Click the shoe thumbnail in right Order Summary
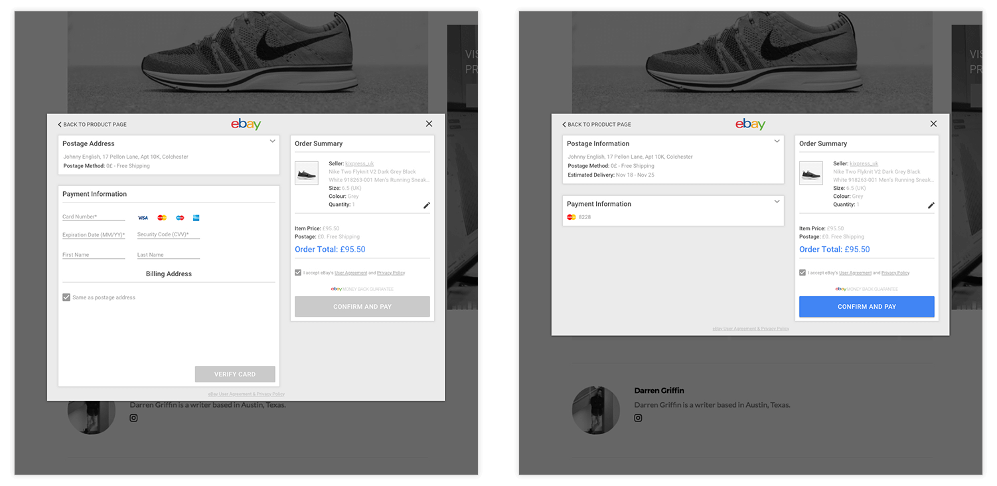997x486 pixels. coord(811,173)
